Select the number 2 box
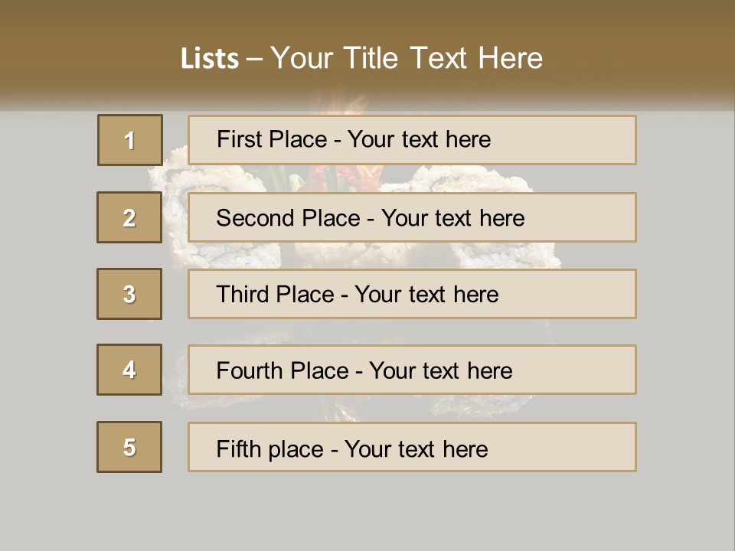 tap(129, 217)
